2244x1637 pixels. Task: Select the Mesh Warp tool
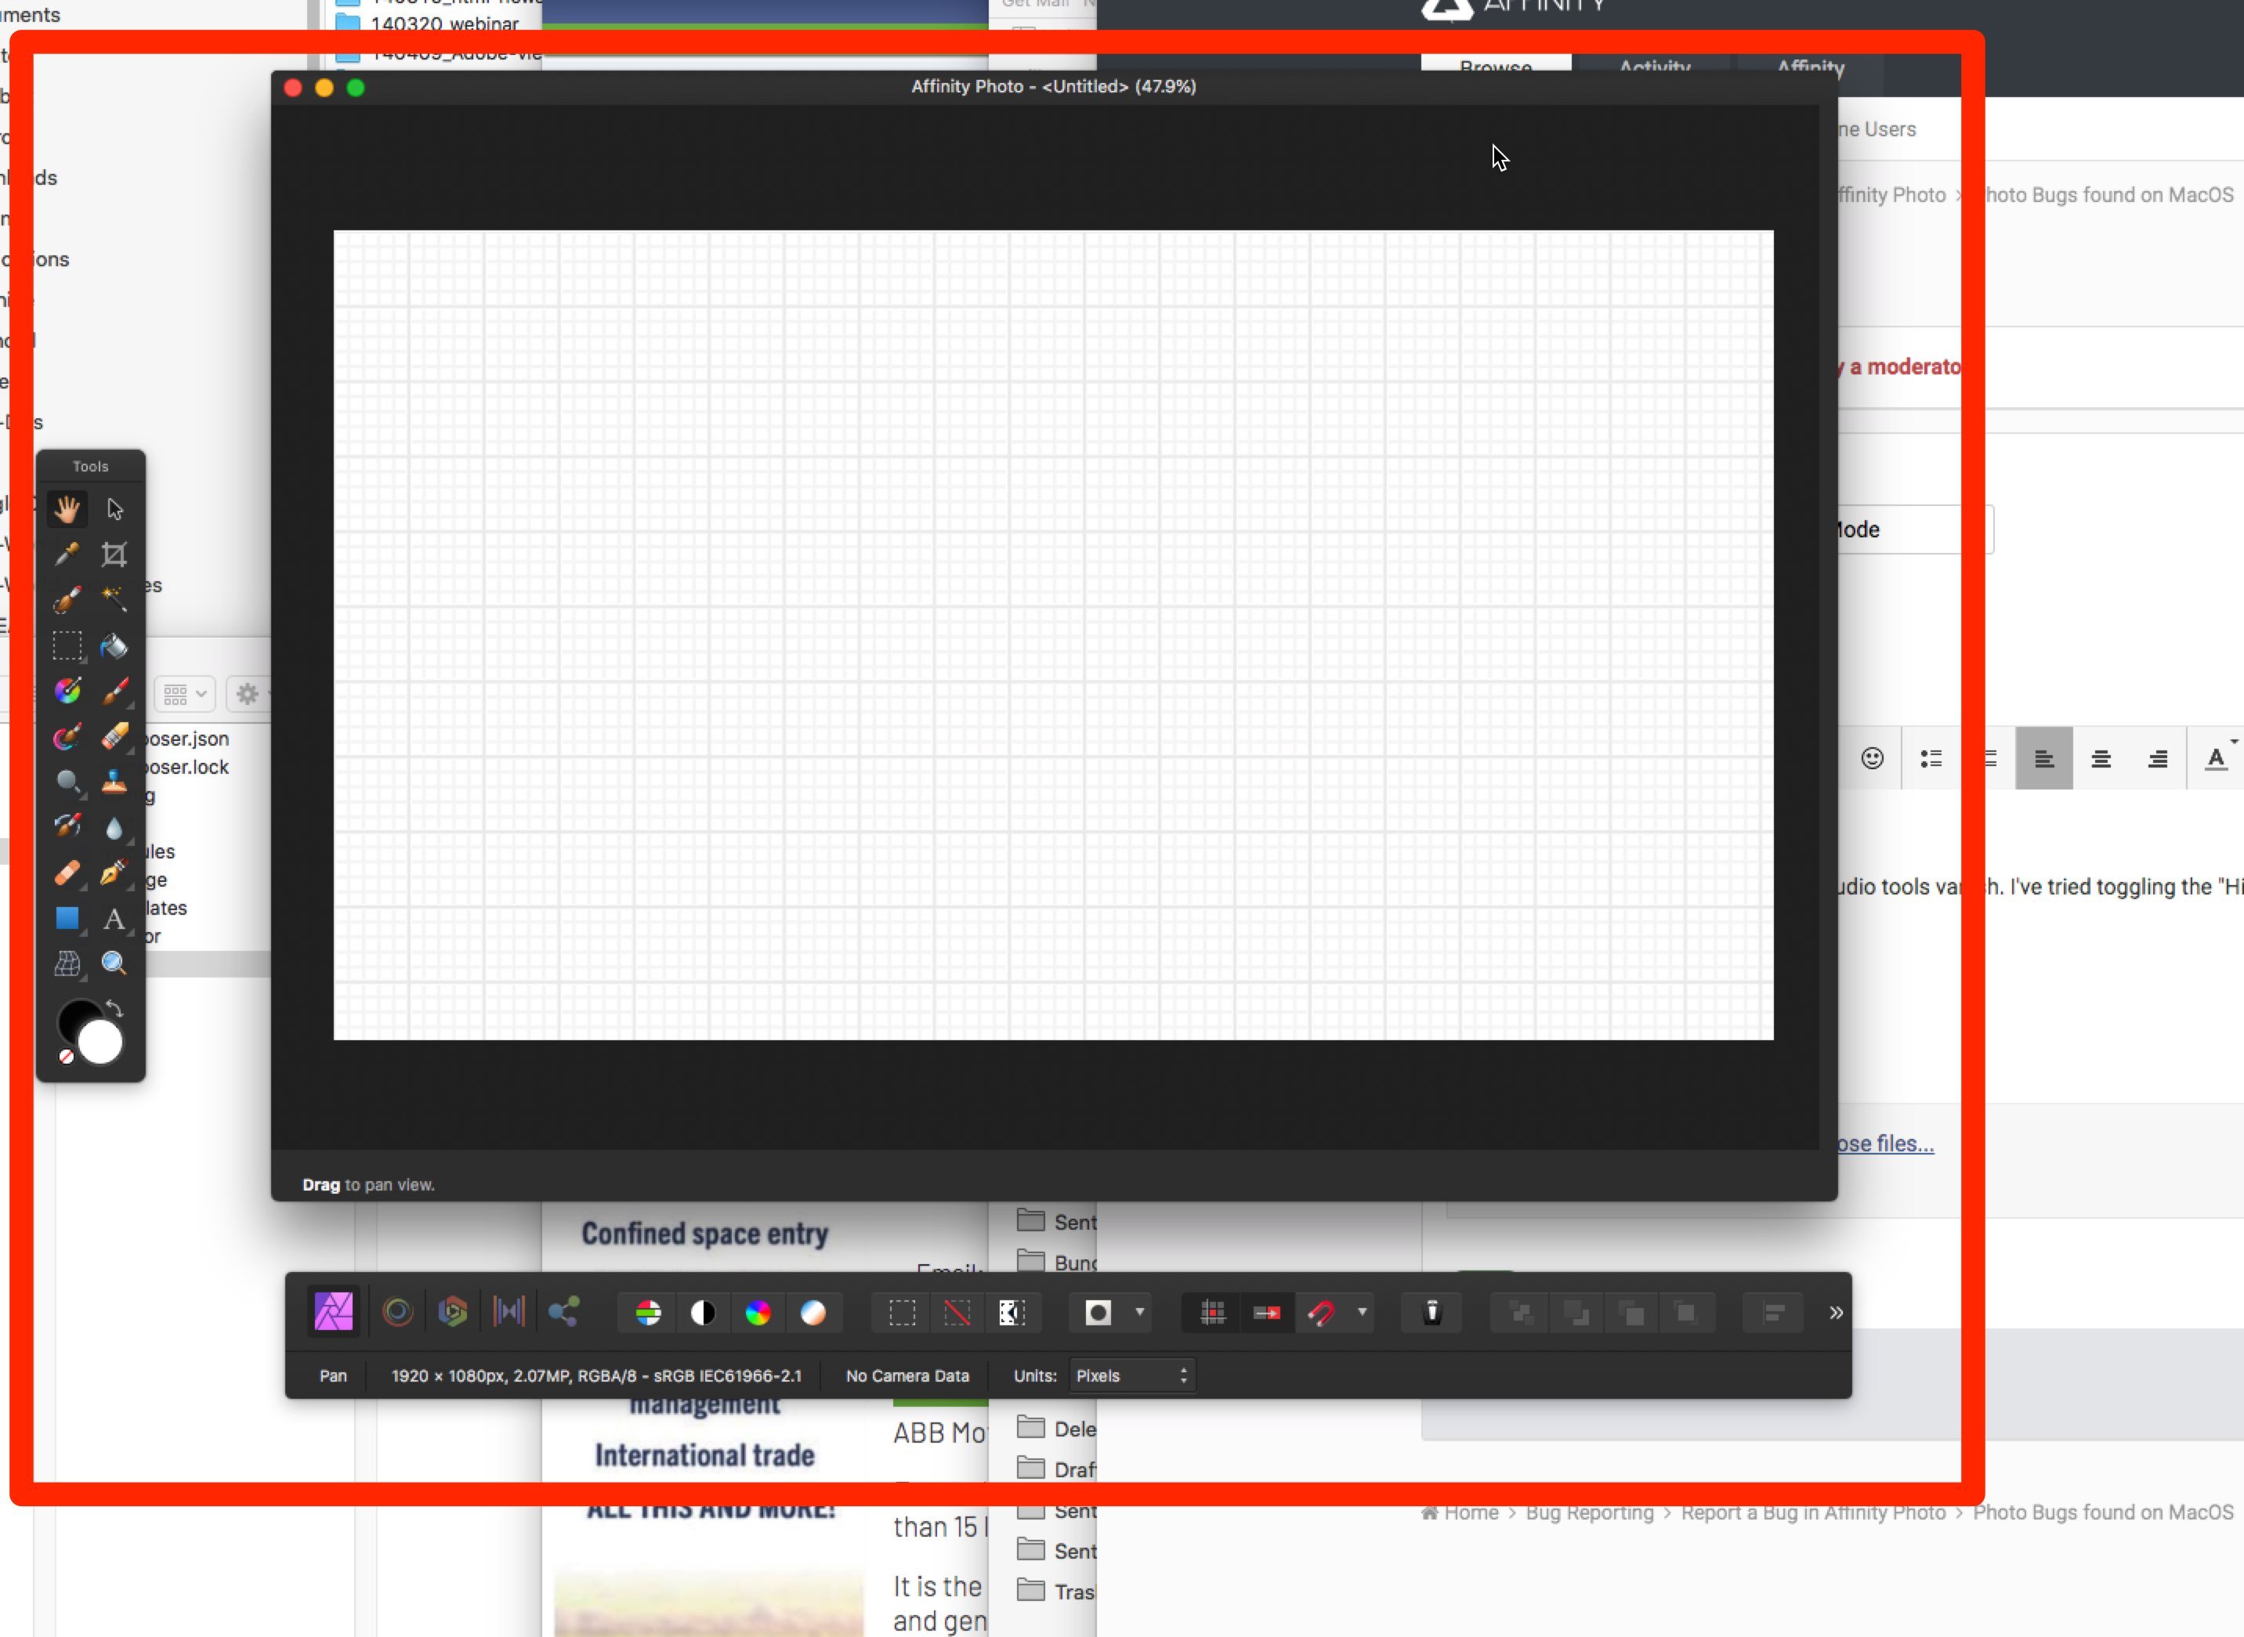67,963
